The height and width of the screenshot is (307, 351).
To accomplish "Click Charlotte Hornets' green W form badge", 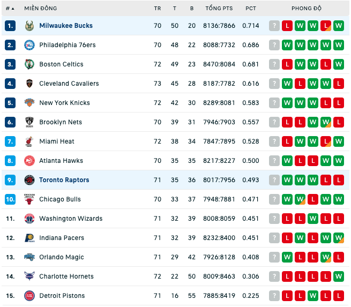I will 339,276.
